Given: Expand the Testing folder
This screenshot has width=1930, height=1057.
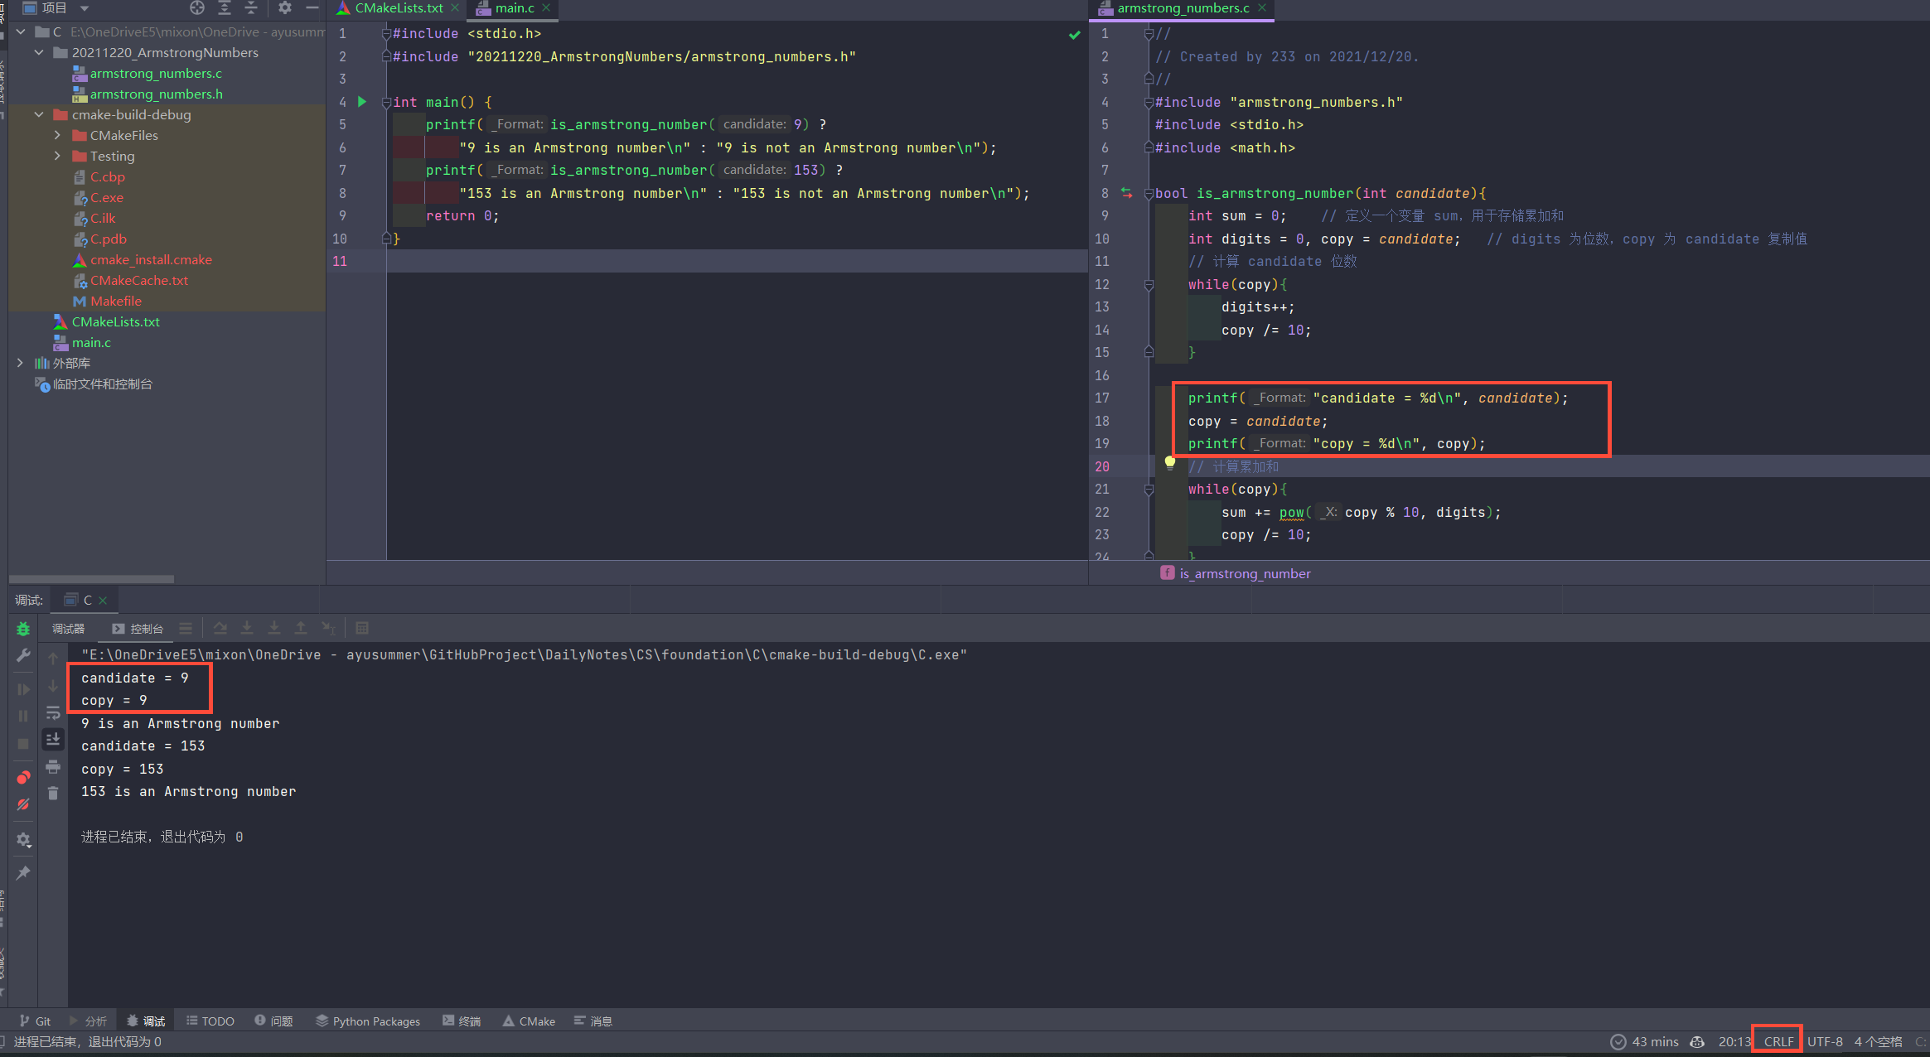Looking at the screenshot, I should click(x=57, y=157).
